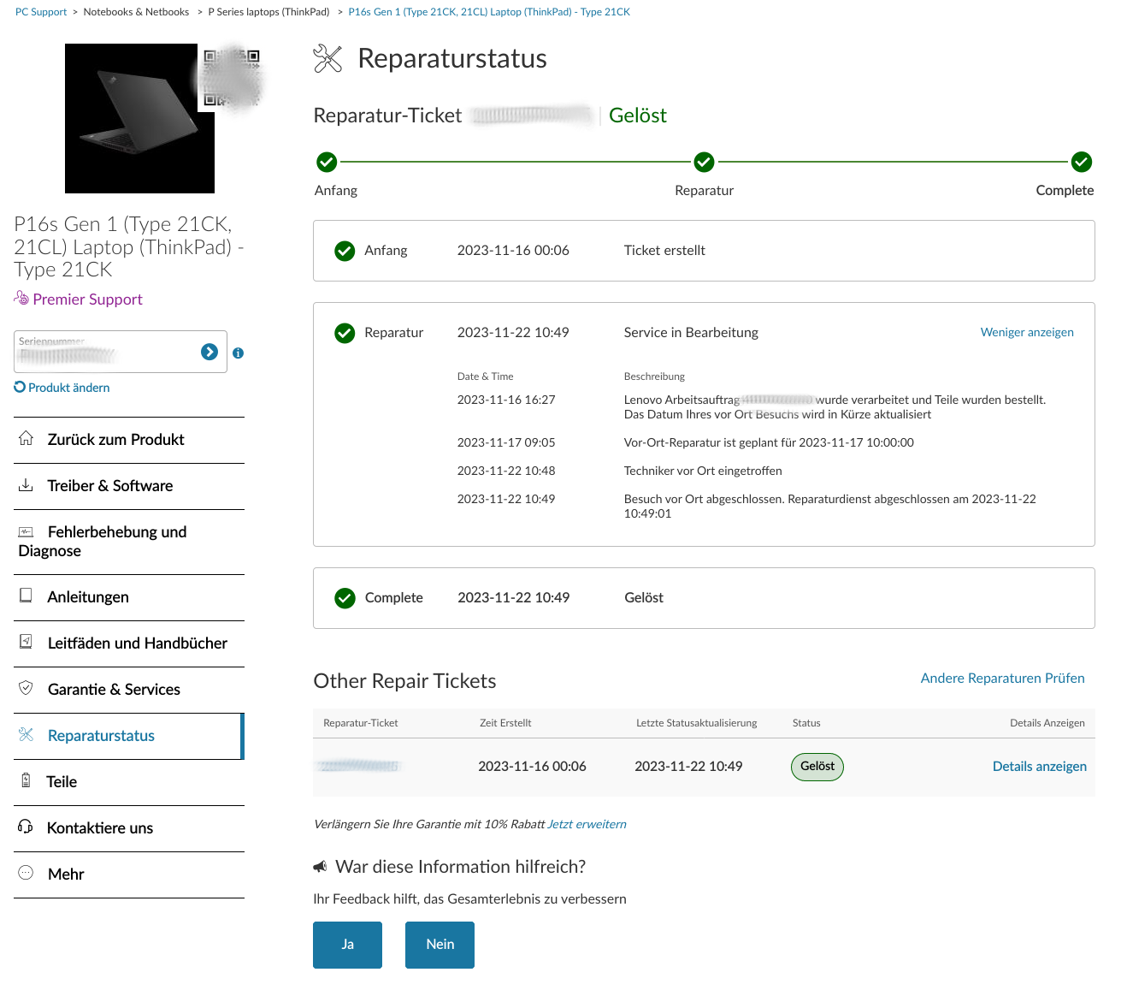Submit the serial number with the blue arrow
Screen dimensions: 1127x1002
pos(209,351)
